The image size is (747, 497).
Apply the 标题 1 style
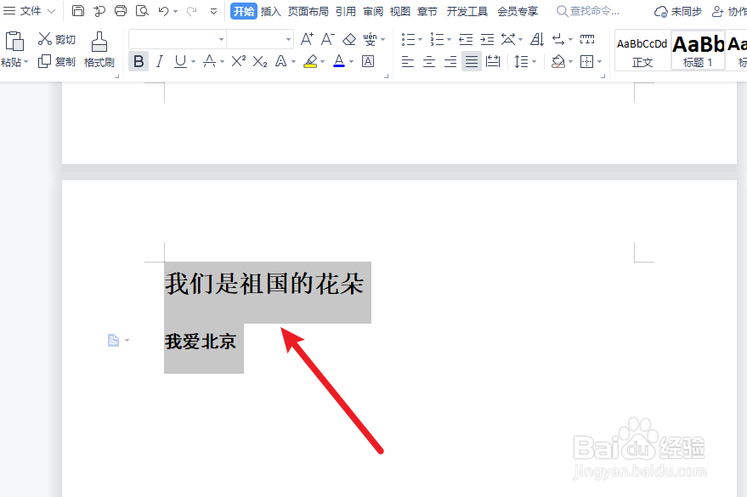tap(697, 50)
